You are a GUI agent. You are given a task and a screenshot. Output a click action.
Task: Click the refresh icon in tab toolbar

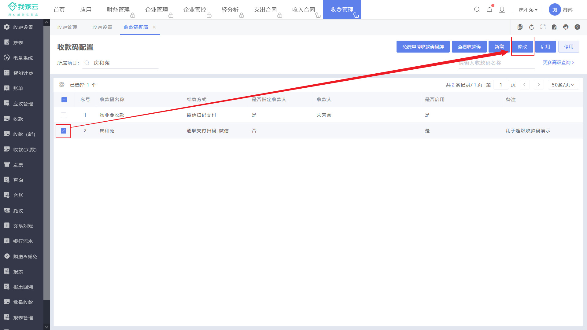(531, 27)
